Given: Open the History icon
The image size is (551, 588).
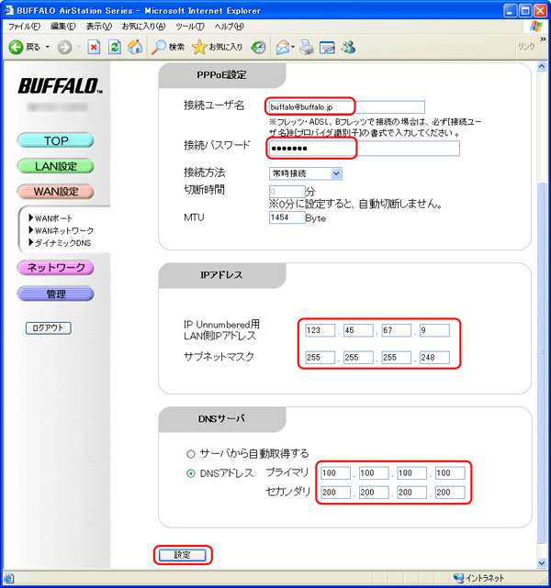Looking at the screenshot, I should pyautogui.click(x=258, y=48).
